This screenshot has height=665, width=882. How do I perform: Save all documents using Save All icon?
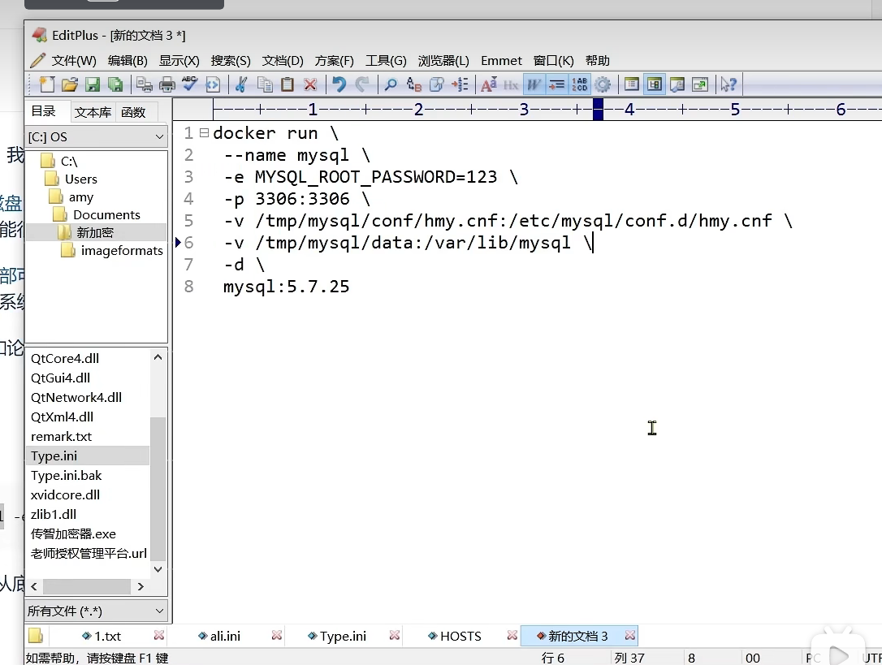coord(116,84)
